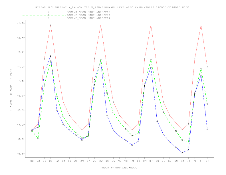
Task: Click legend label PARM=F_MEAN MODEL=GFS/212
Action: (x=88, y=18)
